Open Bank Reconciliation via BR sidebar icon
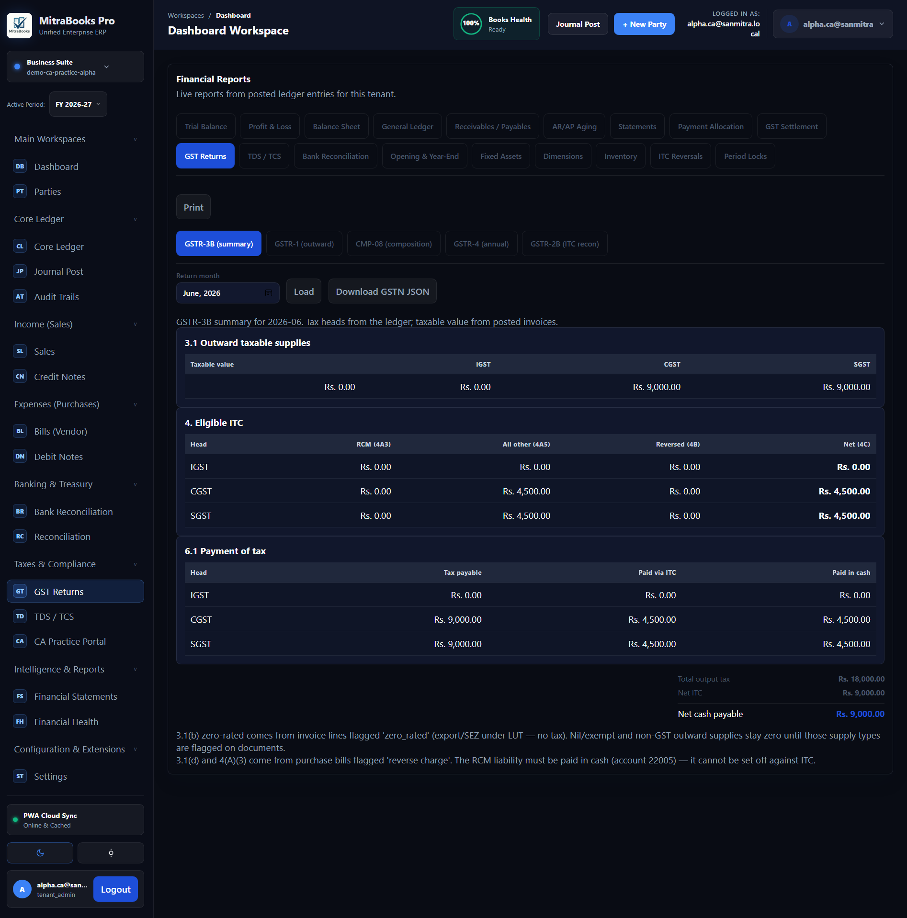 click(x=20, y=512)
